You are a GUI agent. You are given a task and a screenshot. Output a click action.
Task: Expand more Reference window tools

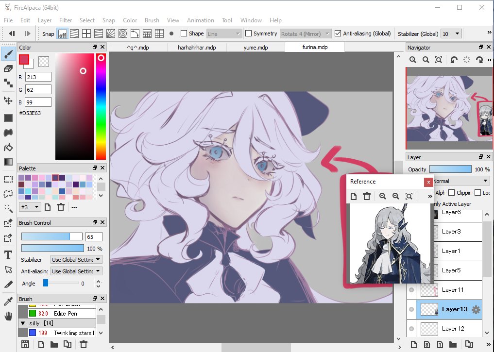pyautogui.click(x=430, y=196)
